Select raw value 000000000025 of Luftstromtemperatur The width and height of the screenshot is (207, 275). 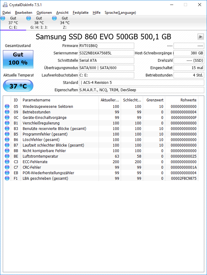[184, 156]
